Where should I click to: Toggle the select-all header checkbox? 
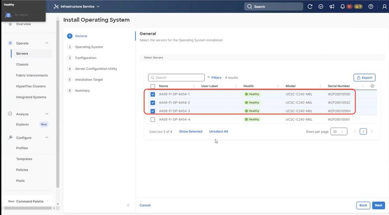153,86
